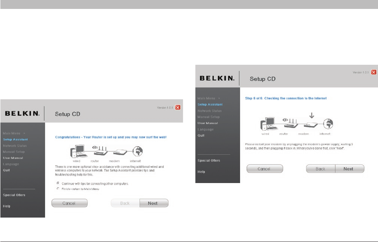The height and width of the screenshot is (242, 378).
Task: Click 'Step 6 of 6: Checking the connection' heading
Action: tap(286, 98)
